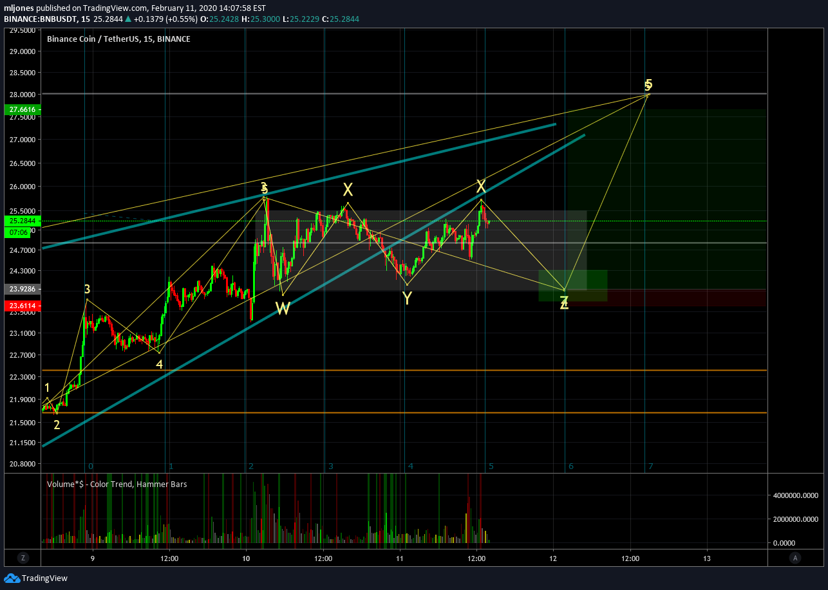Select the Y wave label
Image resolution: width=828 pixels, height=590 pixels.
[x=407, y=298]
